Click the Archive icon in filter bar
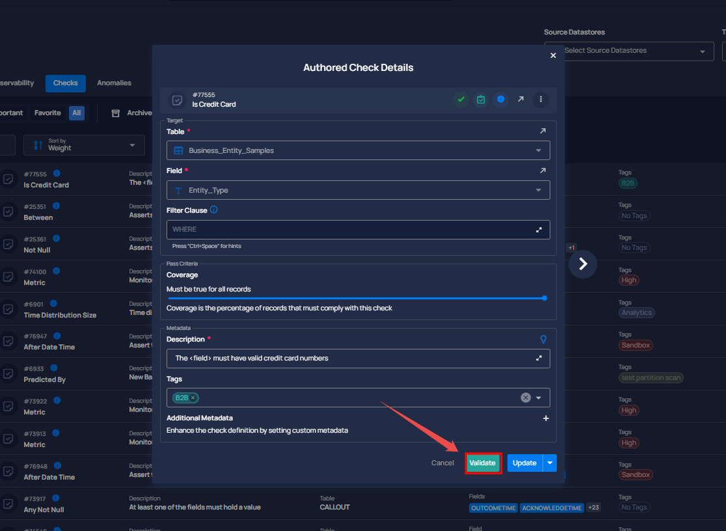 point(116,113)
